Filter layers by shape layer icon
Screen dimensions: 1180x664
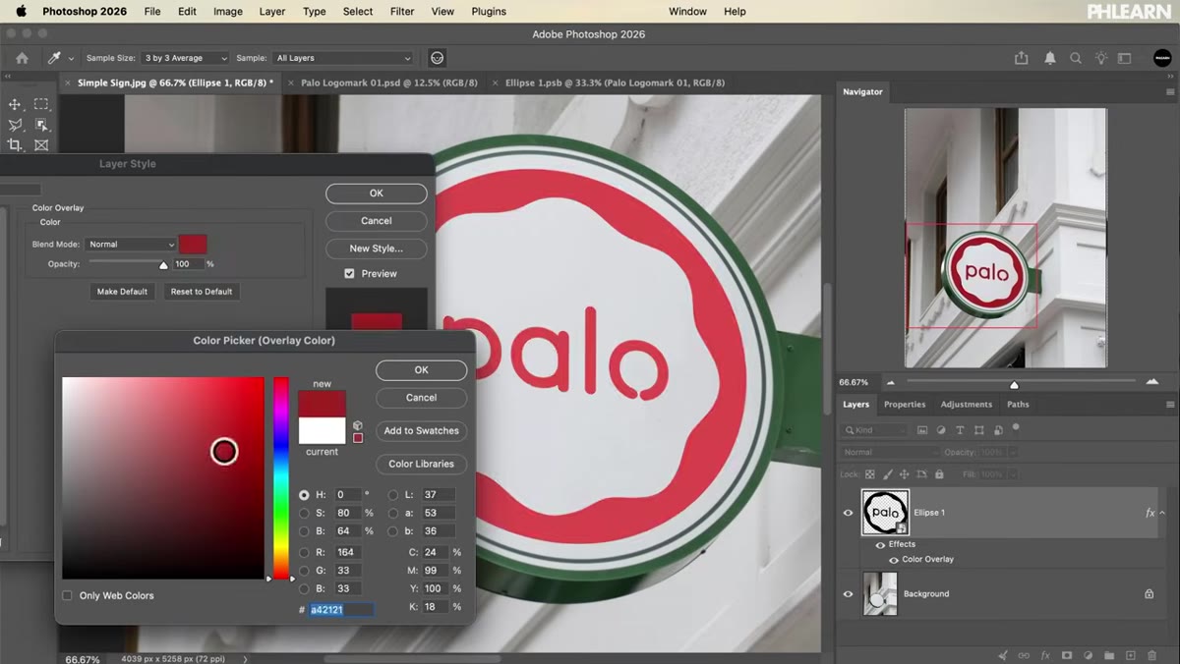tap(978, 430)
